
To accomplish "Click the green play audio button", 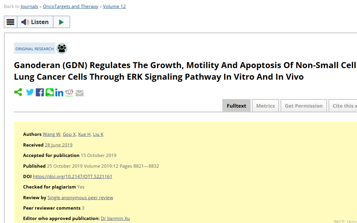I will point(61,22).
